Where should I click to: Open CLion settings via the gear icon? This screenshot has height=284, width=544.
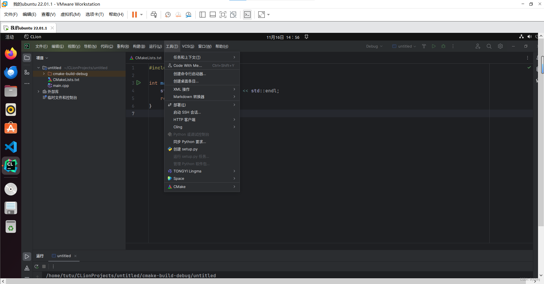(500, 46)
